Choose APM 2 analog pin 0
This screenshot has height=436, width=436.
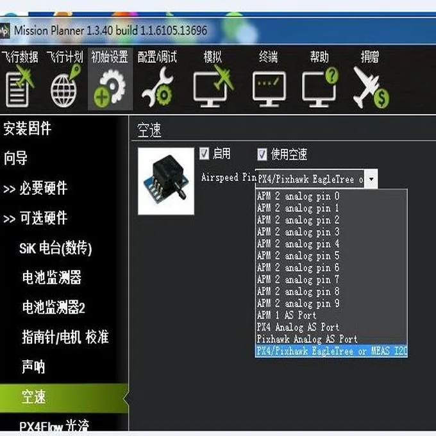331,196
